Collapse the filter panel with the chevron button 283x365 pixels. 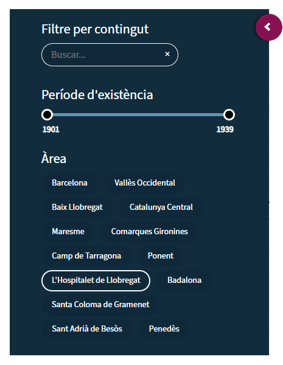[268, 27]
